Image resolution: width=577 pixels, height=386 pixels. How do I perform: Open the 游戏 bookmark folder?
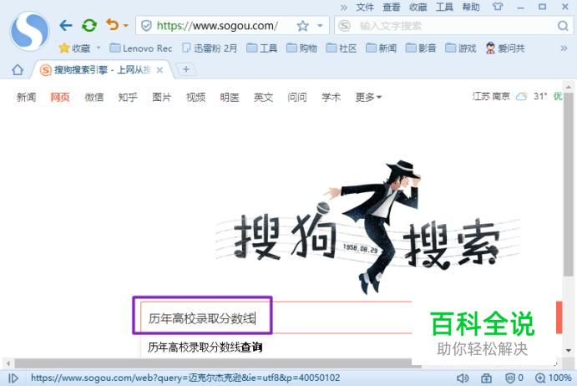(460, 48)
